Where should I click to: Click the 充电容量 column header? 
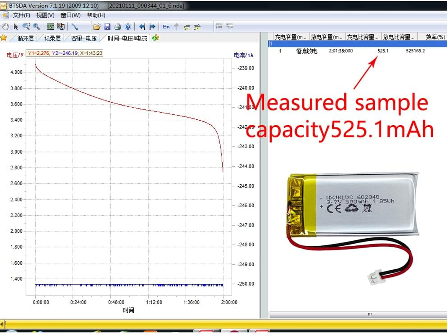point(291,37)
